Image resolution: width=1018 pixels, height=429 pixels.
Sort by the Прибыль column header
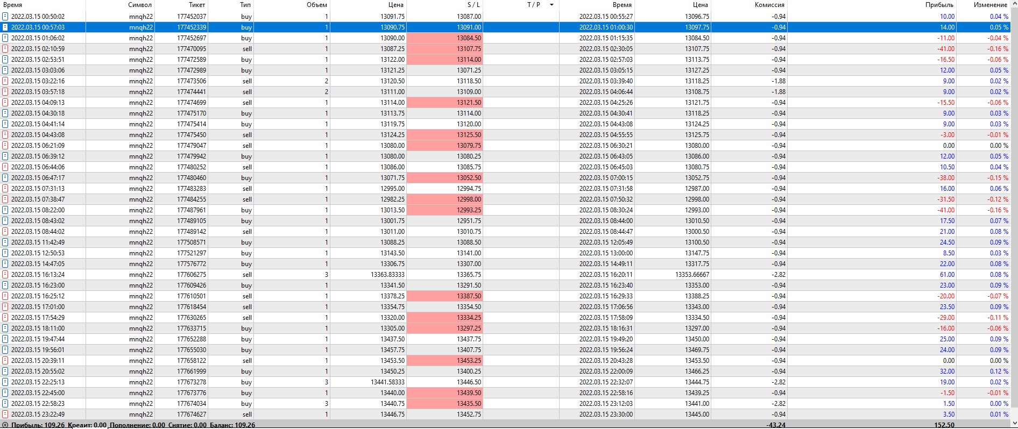point(939,5)
